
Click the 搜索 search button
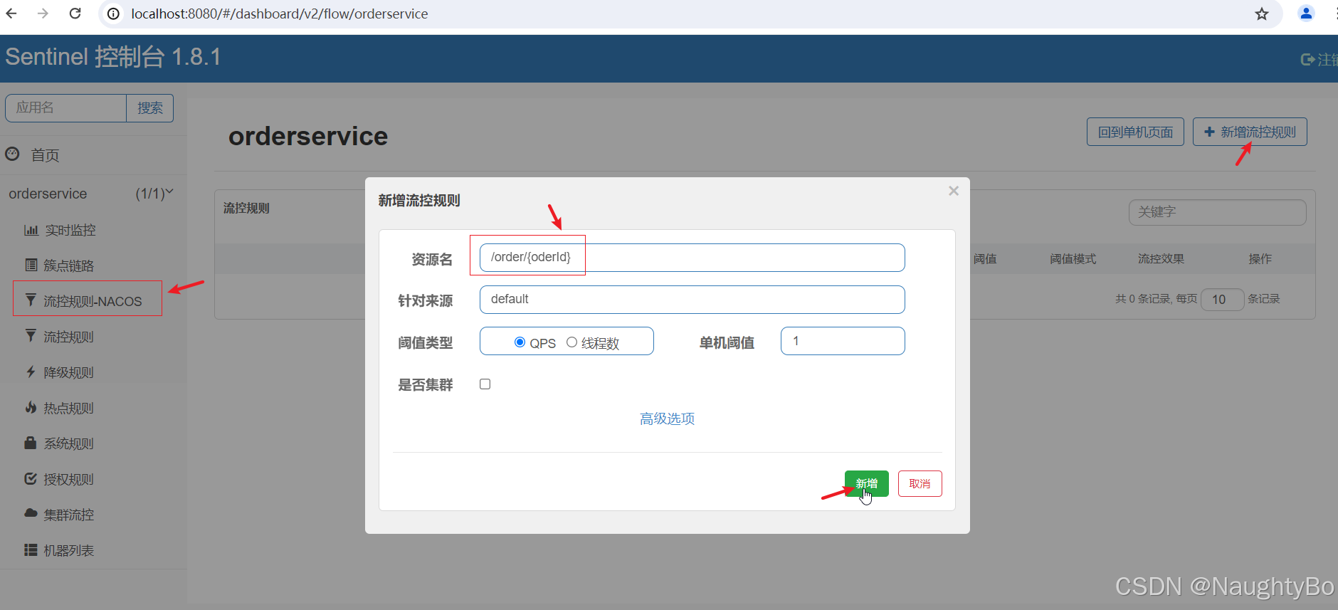150,108
